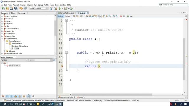The width and height of the screenshot is (189, 106).
Task: Run the project with the green play icon
Action: tap(60, 9)
